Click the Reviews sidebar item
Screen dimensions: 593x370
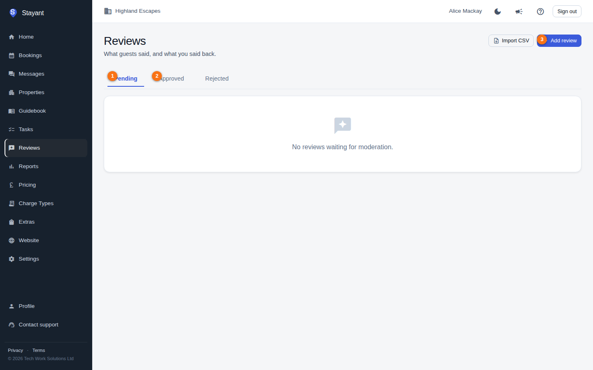46,148
